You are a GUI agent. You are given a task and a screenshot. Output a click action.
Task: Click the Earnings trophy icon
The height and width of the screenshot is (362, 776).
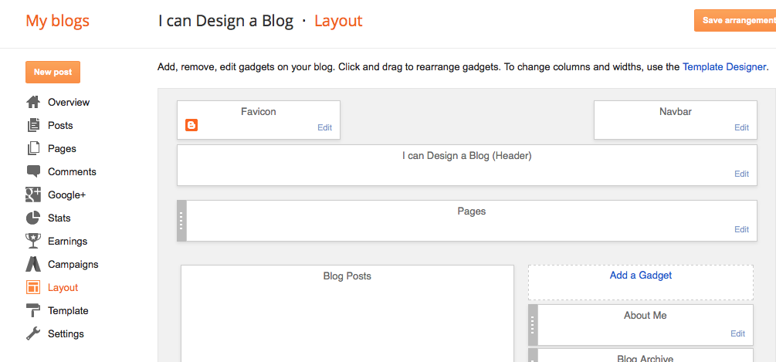click(33, 241)
